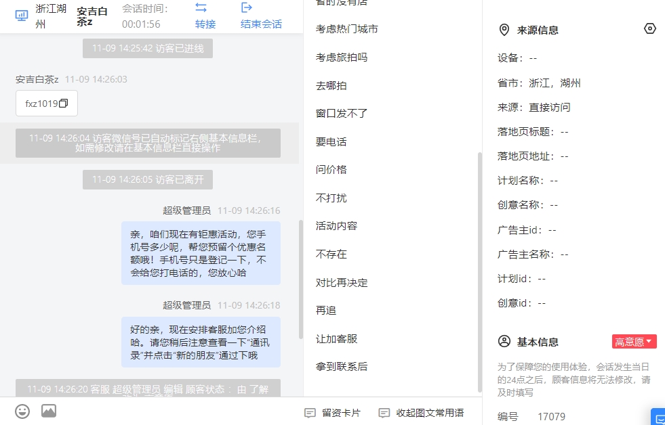Open the hexagon settings icon
665x425 pixels.
(649, 29)
